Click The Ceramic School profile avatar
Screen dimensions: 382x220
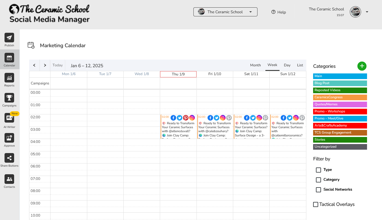(x=355, y=12)
